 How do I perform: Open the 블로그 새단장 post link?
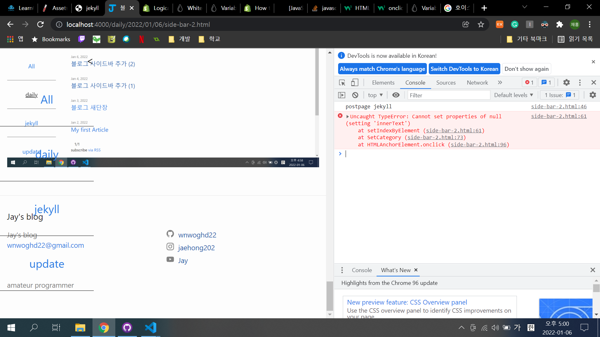tap(89, 108)
